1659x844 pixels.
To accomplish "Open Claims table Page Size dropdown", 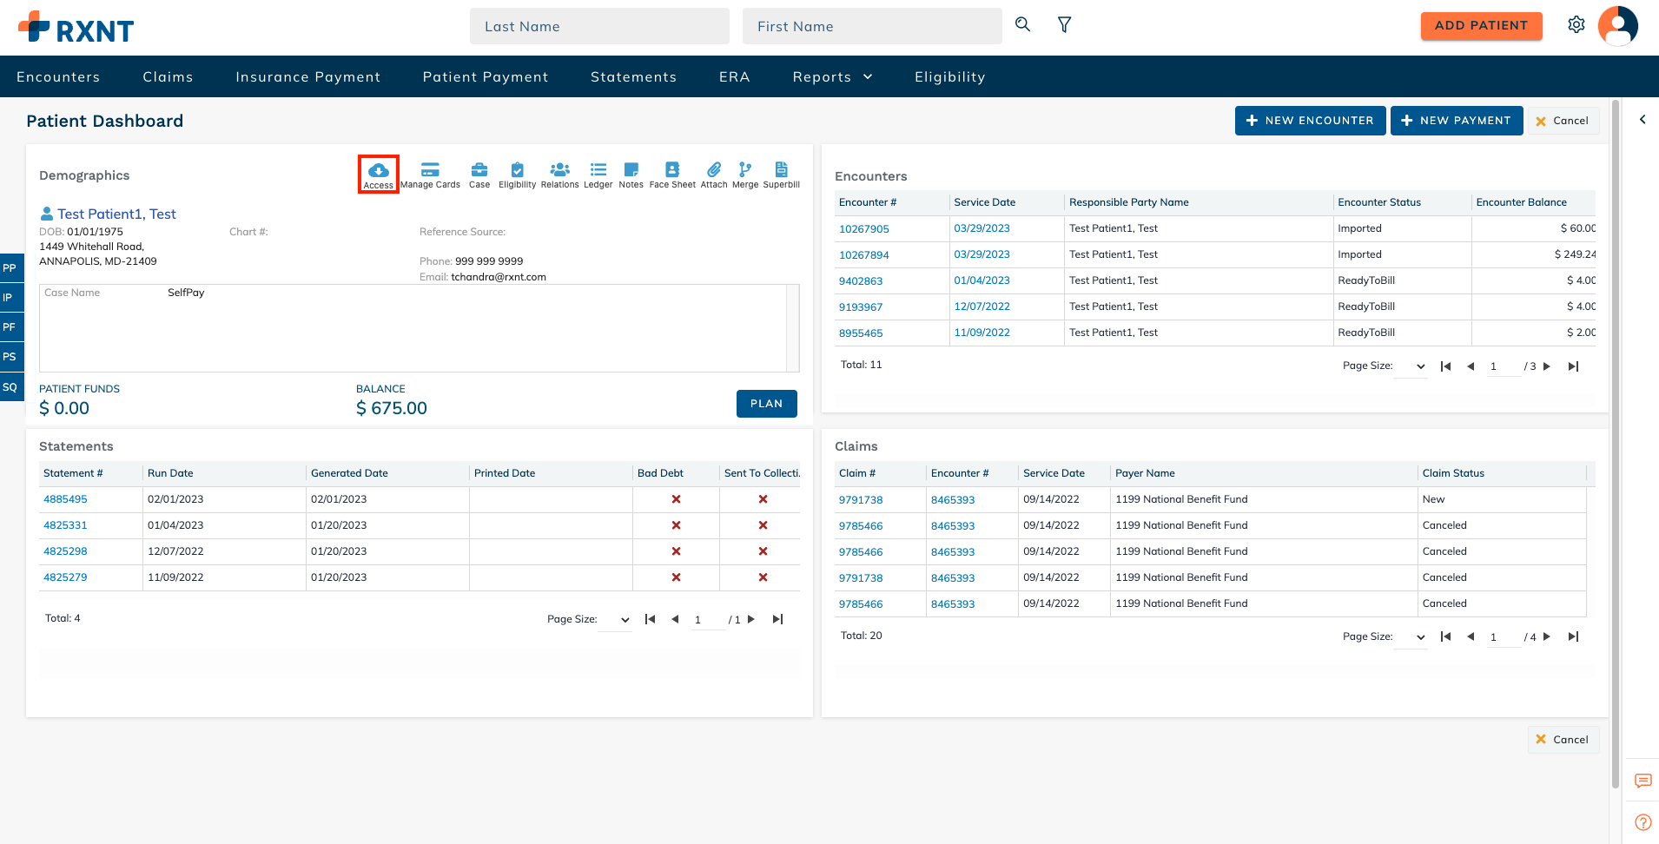I will click(1411, 637).
